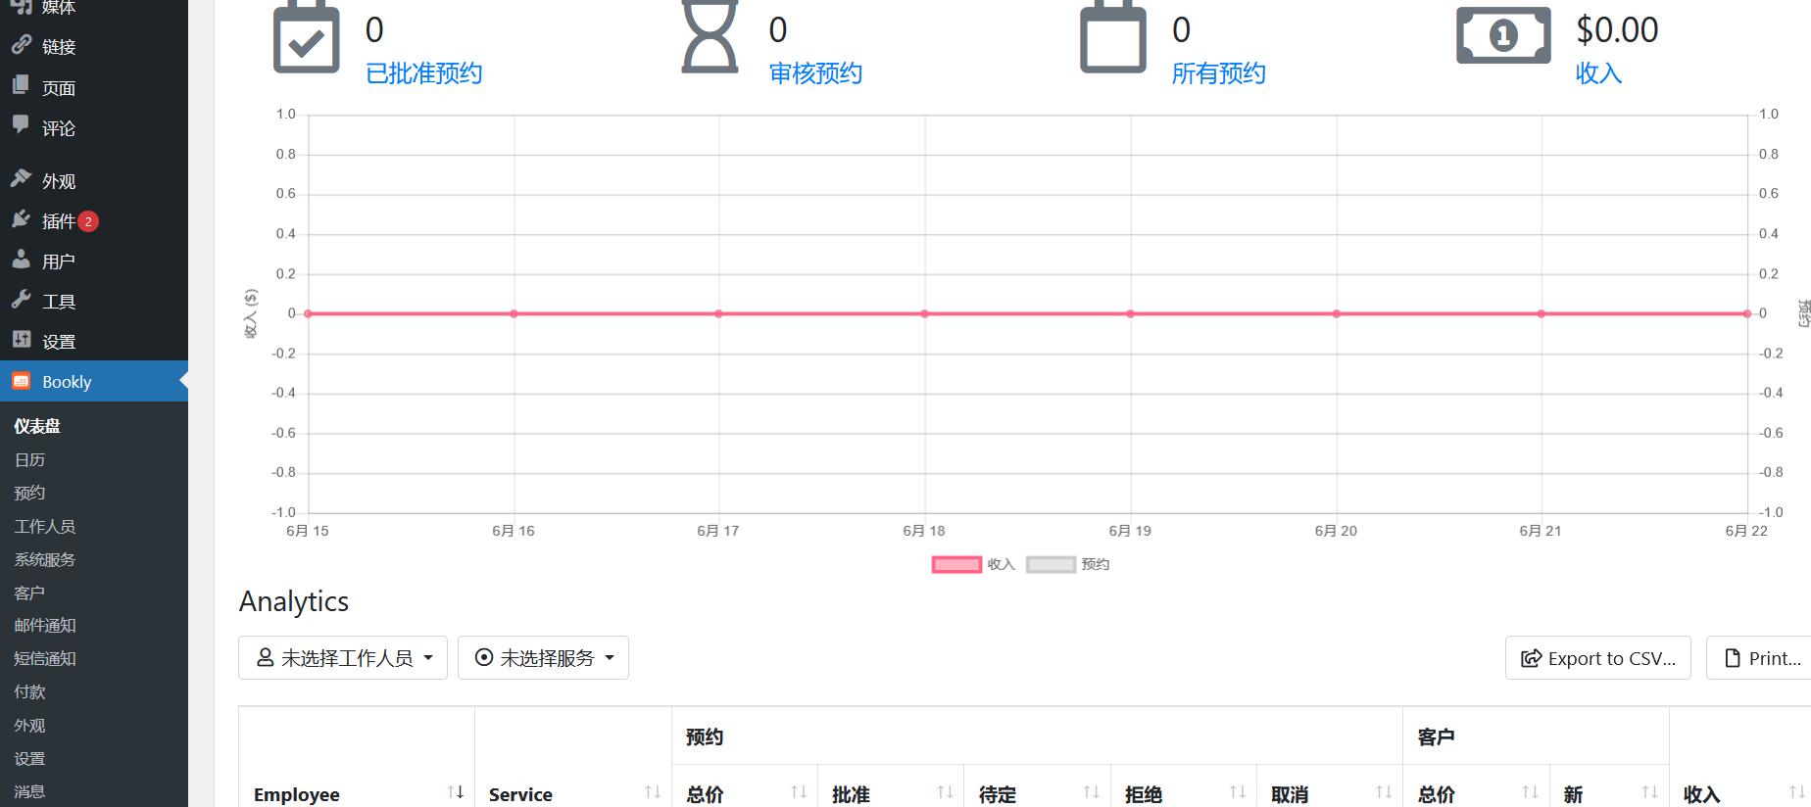This screenshot has height=807, width=1811.
Task: Click the empty calendar all appointments icon
Action: (1112, 39)
